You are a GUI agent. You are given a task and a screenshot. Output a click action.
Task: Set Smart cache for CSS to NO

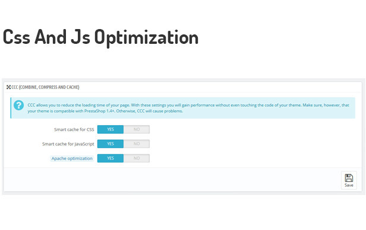tap(137, 129)
